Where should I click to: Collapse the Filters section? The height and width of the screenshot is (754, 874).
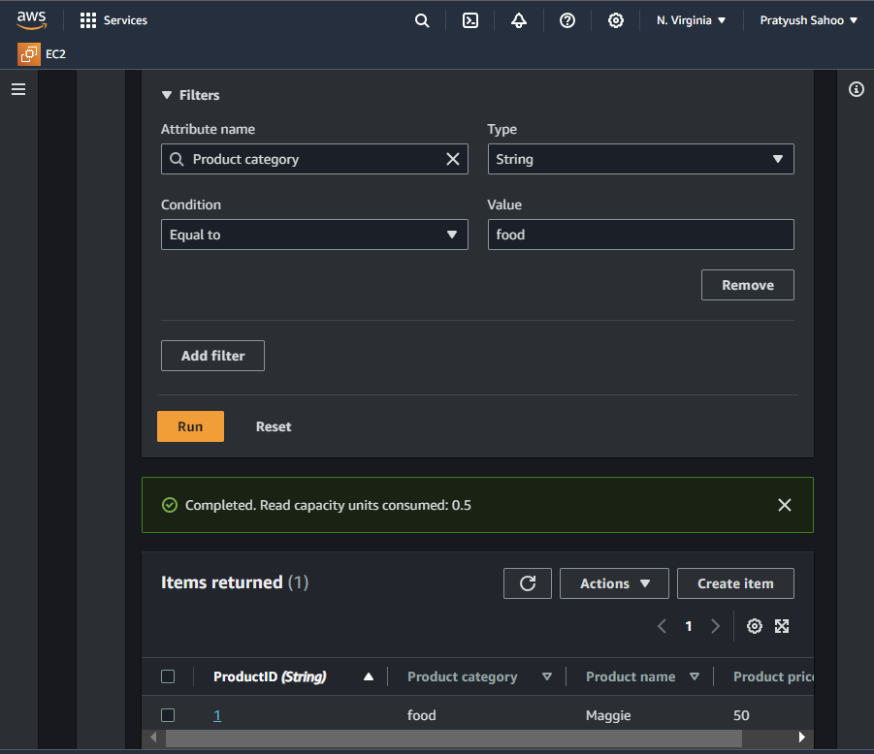pos(167,95)
